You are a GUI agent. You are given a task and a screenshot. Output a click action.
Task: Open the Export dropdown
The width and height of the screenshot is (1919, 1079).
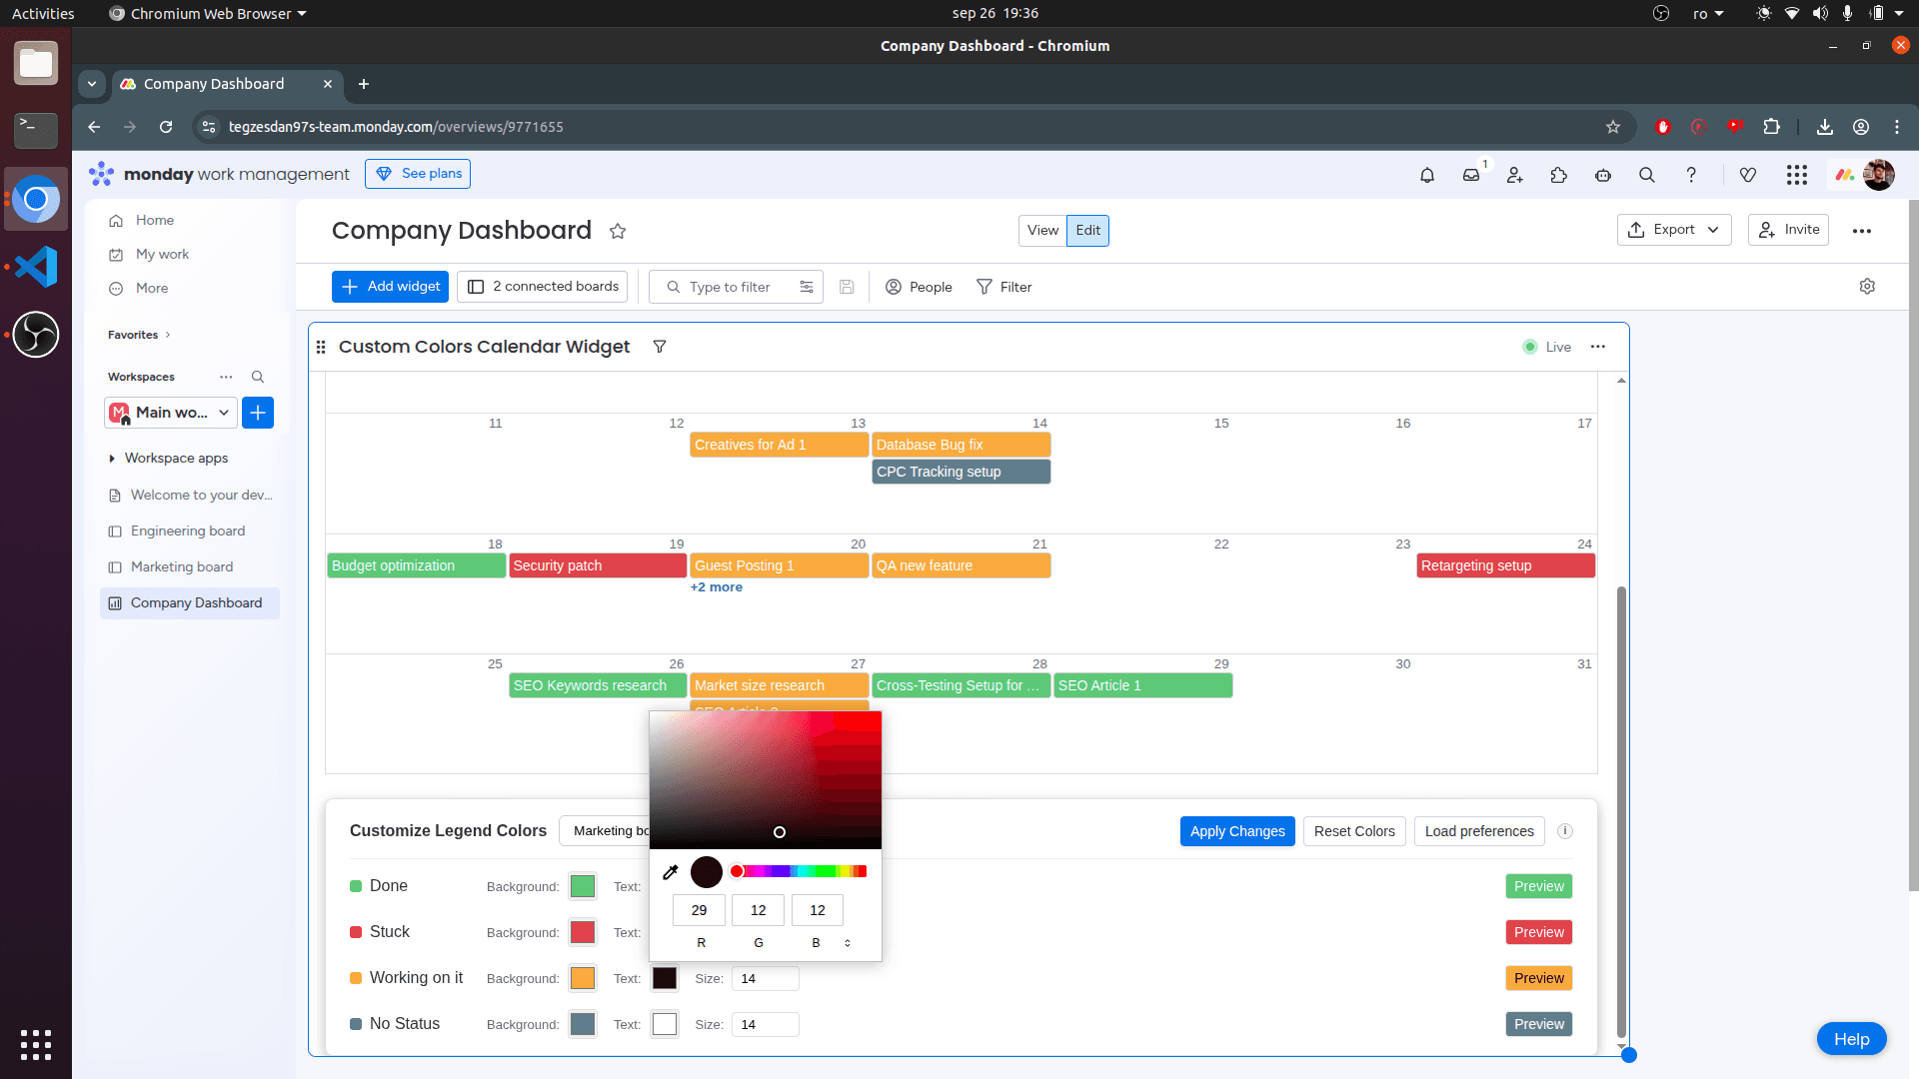click(x=1673, y=229)
